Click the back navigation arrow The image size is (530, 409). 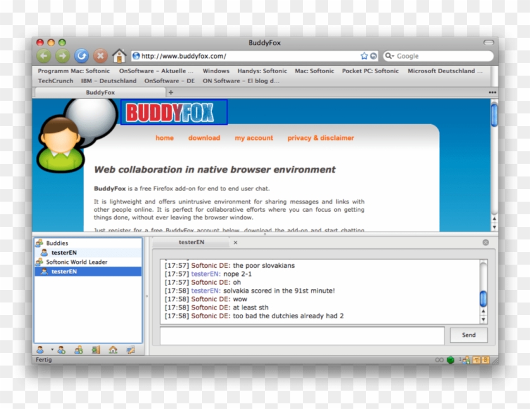click(x=43, y=55)
